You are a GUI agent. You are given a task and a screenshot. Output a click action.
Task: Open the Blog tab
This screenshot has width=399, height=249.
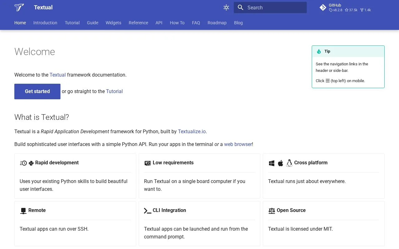click(238, 23)
